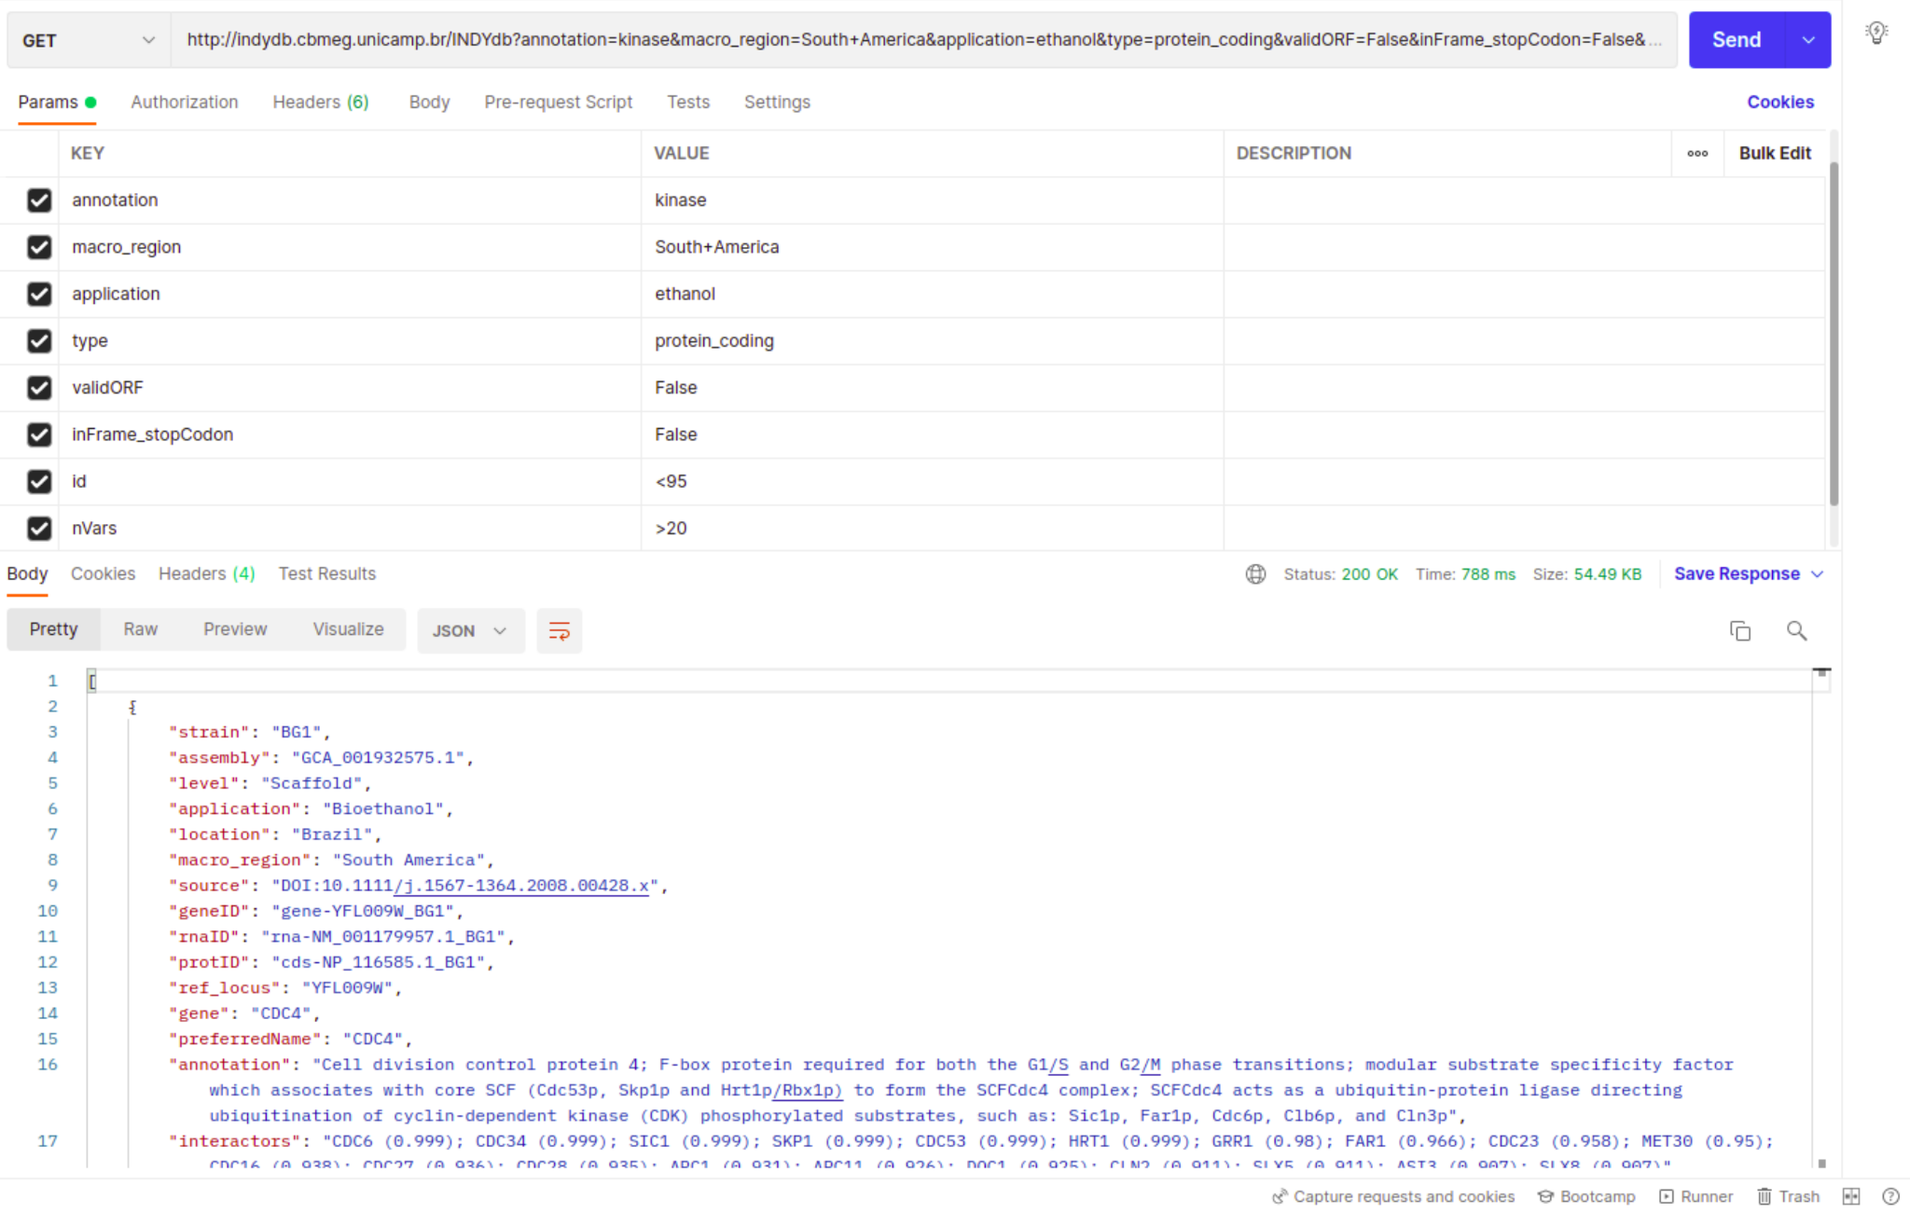The width and height of the screenshot is (1910, 1213).
Task: Copy the response body to clipboard
Action: coord(1740,631)
